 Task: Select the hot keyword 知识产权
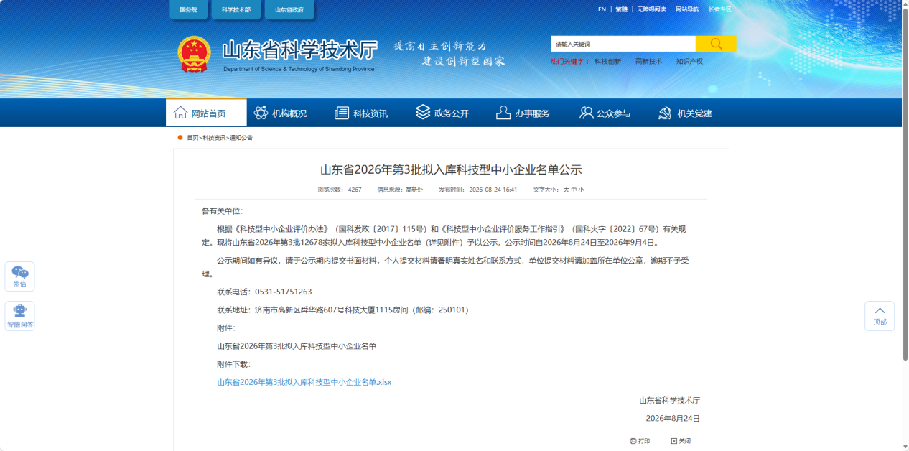689,62
